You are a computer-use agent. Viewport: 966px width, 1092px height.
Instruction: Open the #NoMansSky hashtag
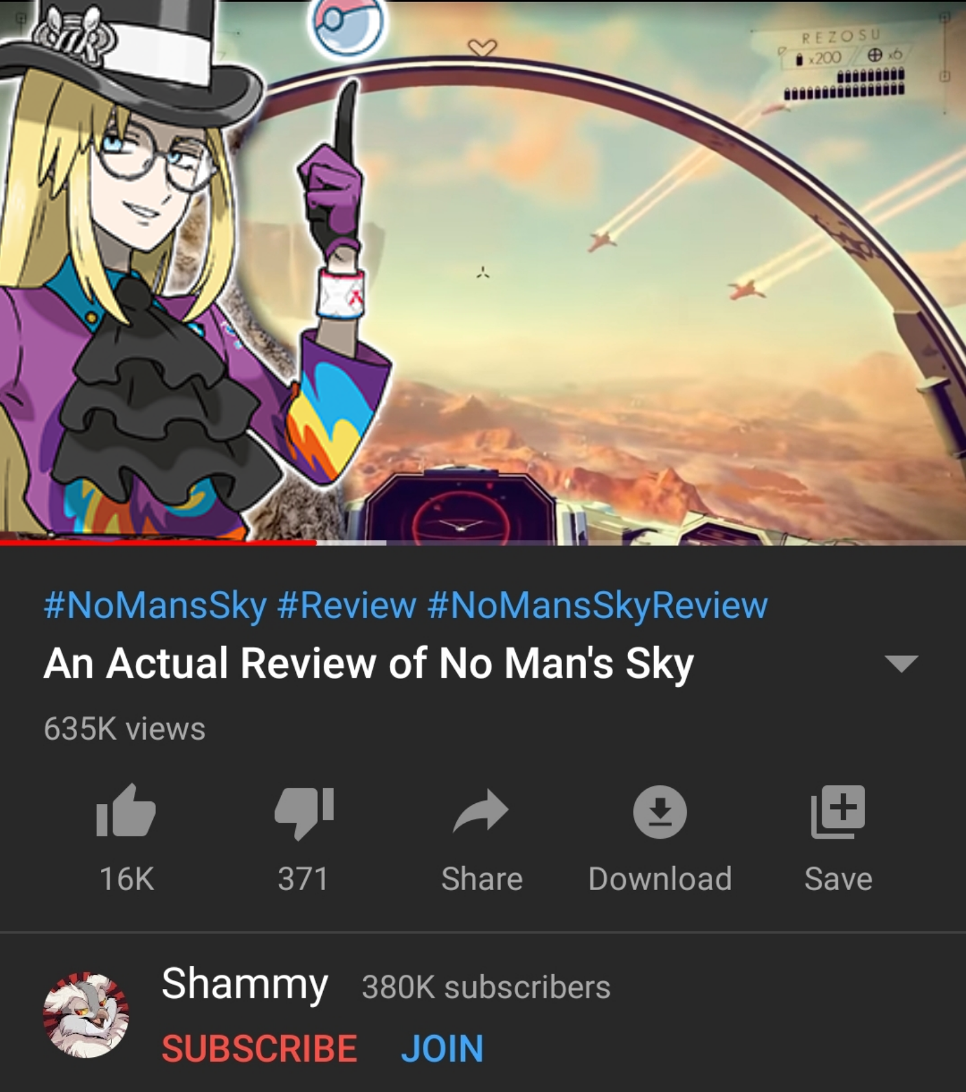tap(155, 605)
